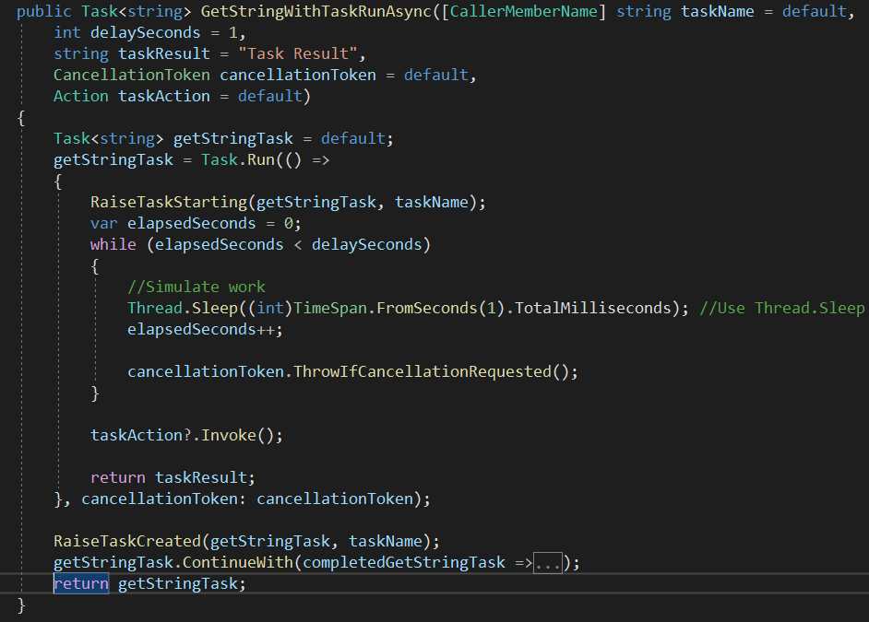Image resolution: width=869 pixels, height=622 pixels.
Task: Click TotalMilliseconds property
Action: pyautogui.click(x=593, y=308)
